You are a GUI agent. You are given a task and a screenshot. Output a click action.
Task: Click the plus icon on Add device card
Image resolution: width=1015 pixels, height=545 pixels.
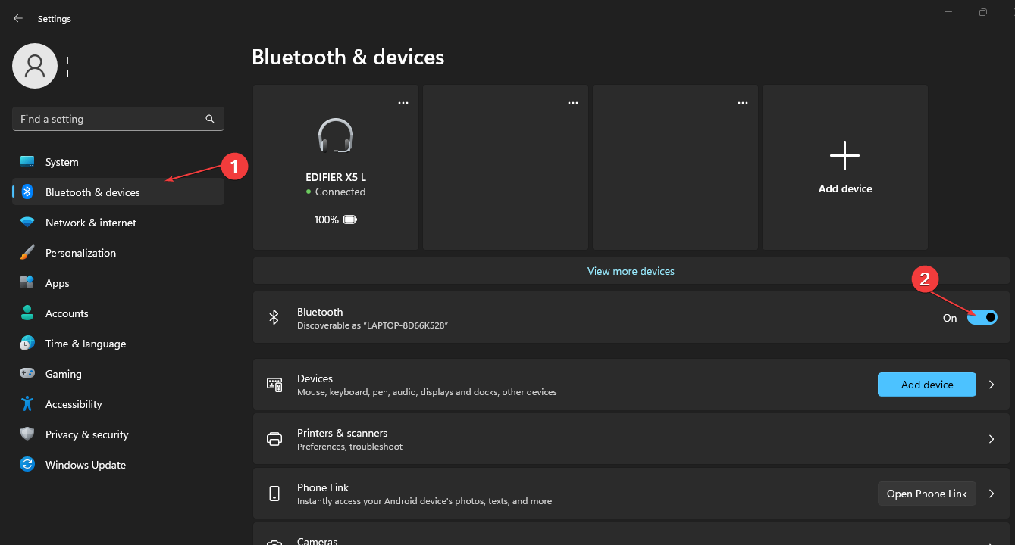point(845,155)
